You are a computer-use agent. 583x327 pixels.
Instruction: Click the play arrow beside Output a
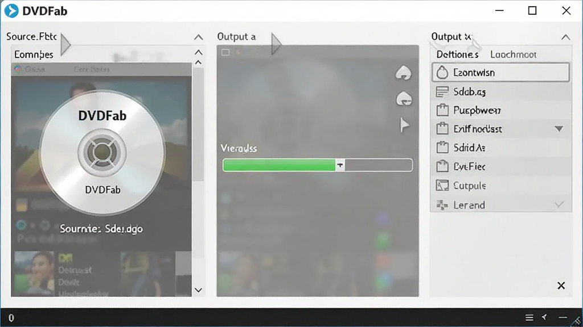click(276, 44)
